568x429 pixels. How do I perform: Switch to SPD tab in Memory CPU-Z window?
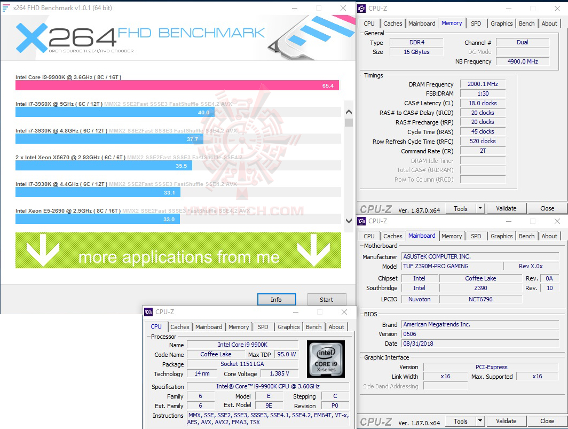click(476, 24)
